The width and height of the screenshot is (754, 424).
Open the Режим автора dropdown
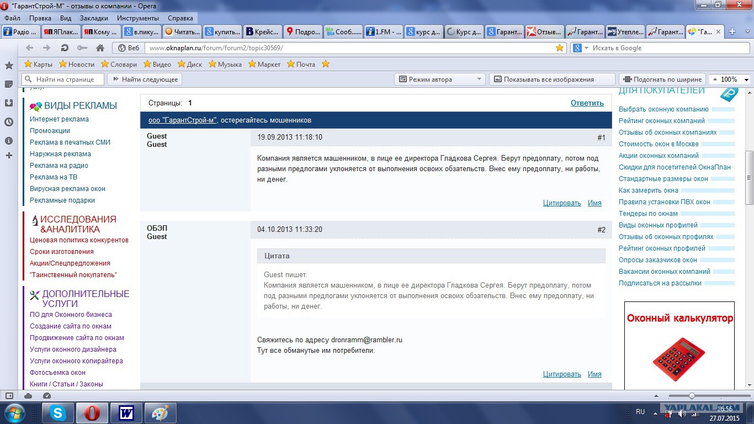pyautogui.click(x=439, y=79)
